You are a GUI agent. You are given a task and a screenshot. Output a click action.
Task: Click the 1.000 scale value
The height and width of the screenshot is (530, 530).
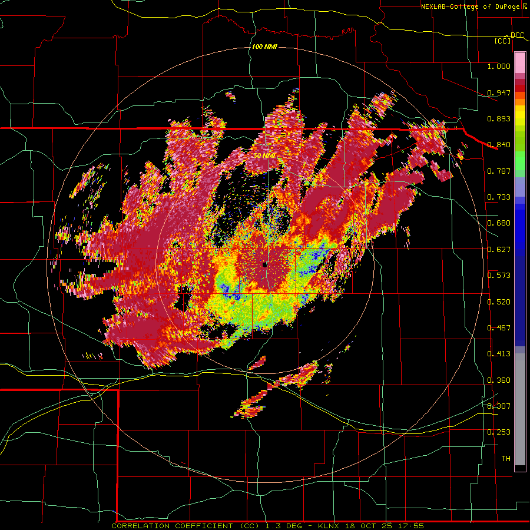(499, 66)
